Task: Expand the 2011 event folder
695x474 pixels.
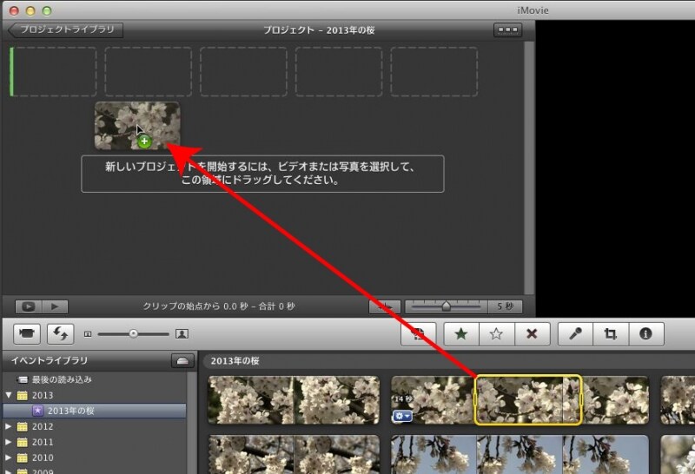Action: [9, 442]
